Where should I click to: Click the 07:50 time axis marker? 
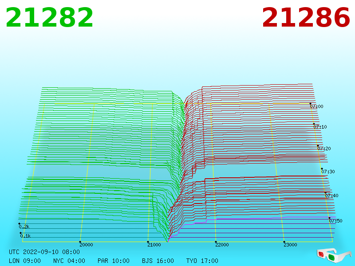coord(336,221)
